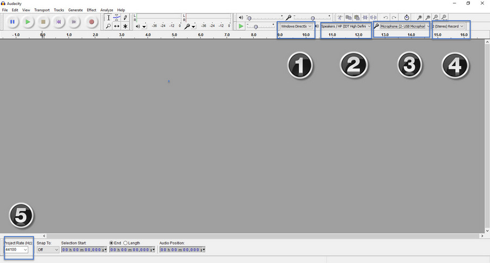Screen dimensions: 490x263
Task: Click the Audio Position time field
Action: 182,249
